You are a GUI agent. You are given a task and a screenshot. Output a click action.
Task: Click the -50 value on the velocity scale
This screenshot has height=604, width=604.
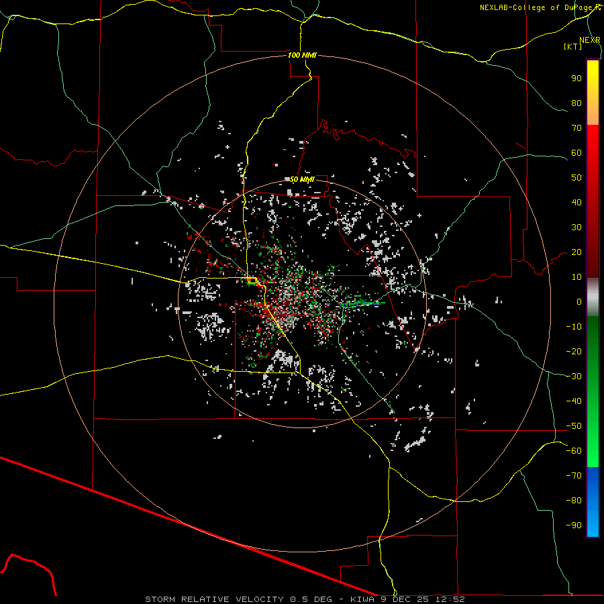point(574,426)
